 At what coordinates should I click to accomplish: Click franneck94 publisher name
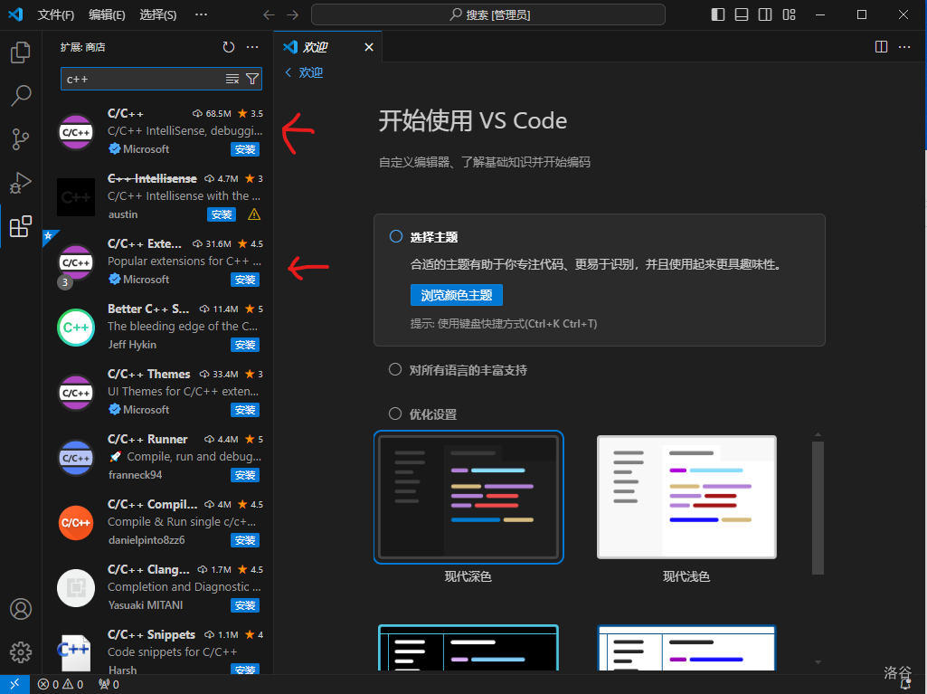point(135,474)
